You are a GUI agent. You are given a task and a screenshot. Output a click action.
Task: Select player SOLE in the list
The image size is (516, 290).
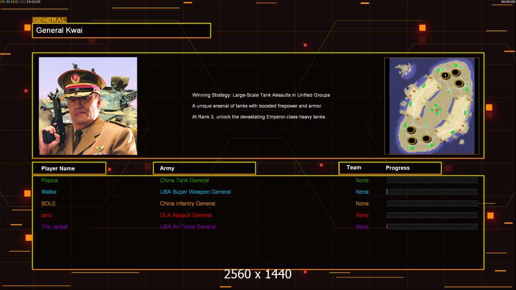click(48, 203)
